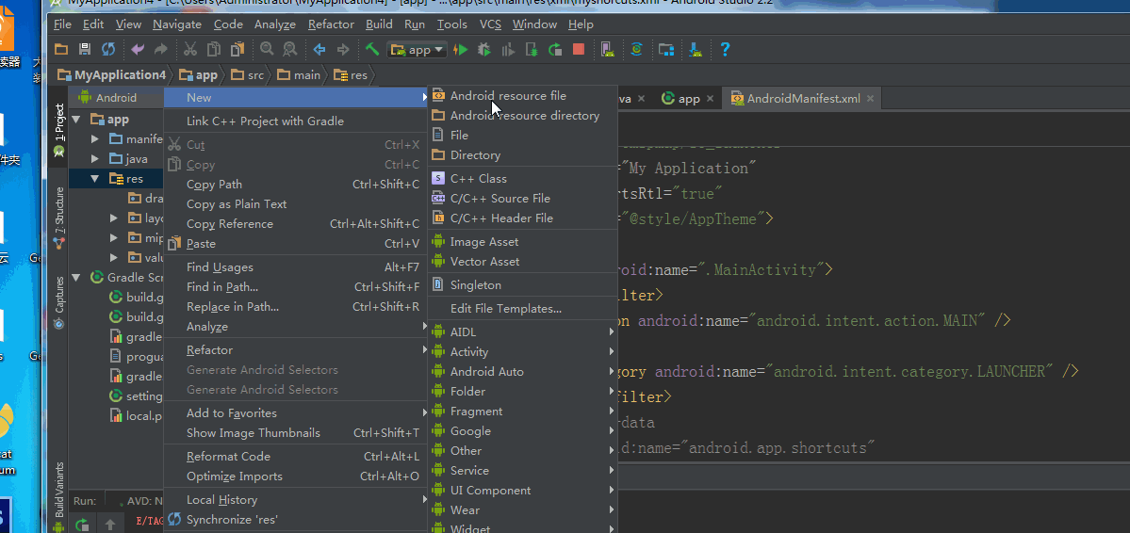The width and height of the screenshot is (1130, 533).
Task: Click Edit File Templates... menu item
Action: click(x=522, y=309)
